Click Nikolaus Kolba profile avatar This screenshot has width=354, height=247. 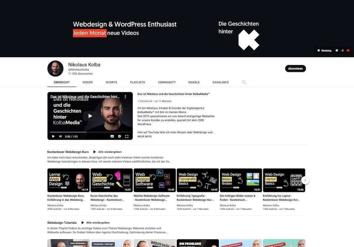[x=55, y=68]
